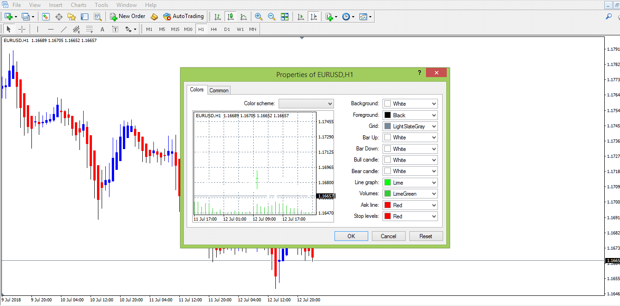Switch timeframe to H4

pos(214,29)
